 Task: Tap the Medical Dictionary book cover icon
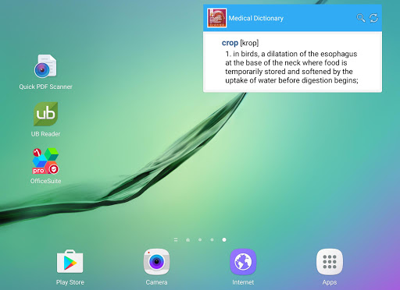click(216, 18)
